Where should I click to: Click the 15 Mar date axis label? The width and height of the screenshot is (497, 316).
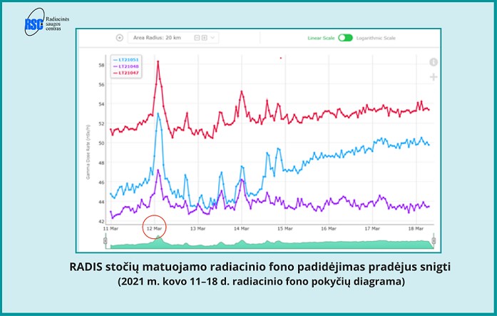click(x=285, y=228)
